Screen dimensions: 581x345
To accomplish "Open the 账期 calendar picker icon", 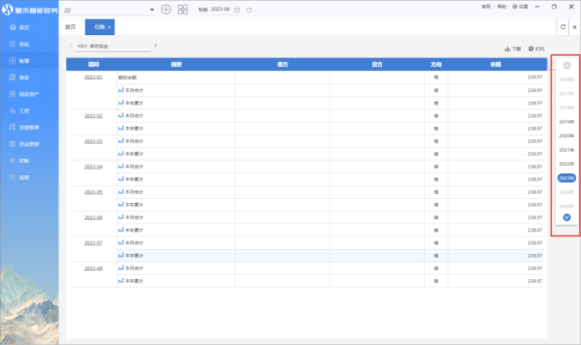I will (237, 9).
